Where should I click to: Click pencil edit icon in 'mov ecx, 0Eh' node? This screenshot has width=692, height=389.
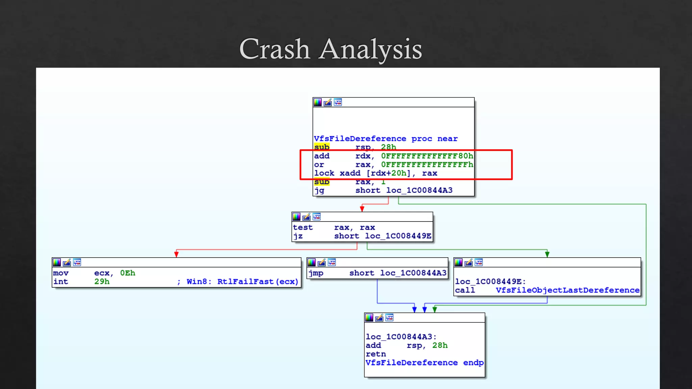[x=67, y=262]
